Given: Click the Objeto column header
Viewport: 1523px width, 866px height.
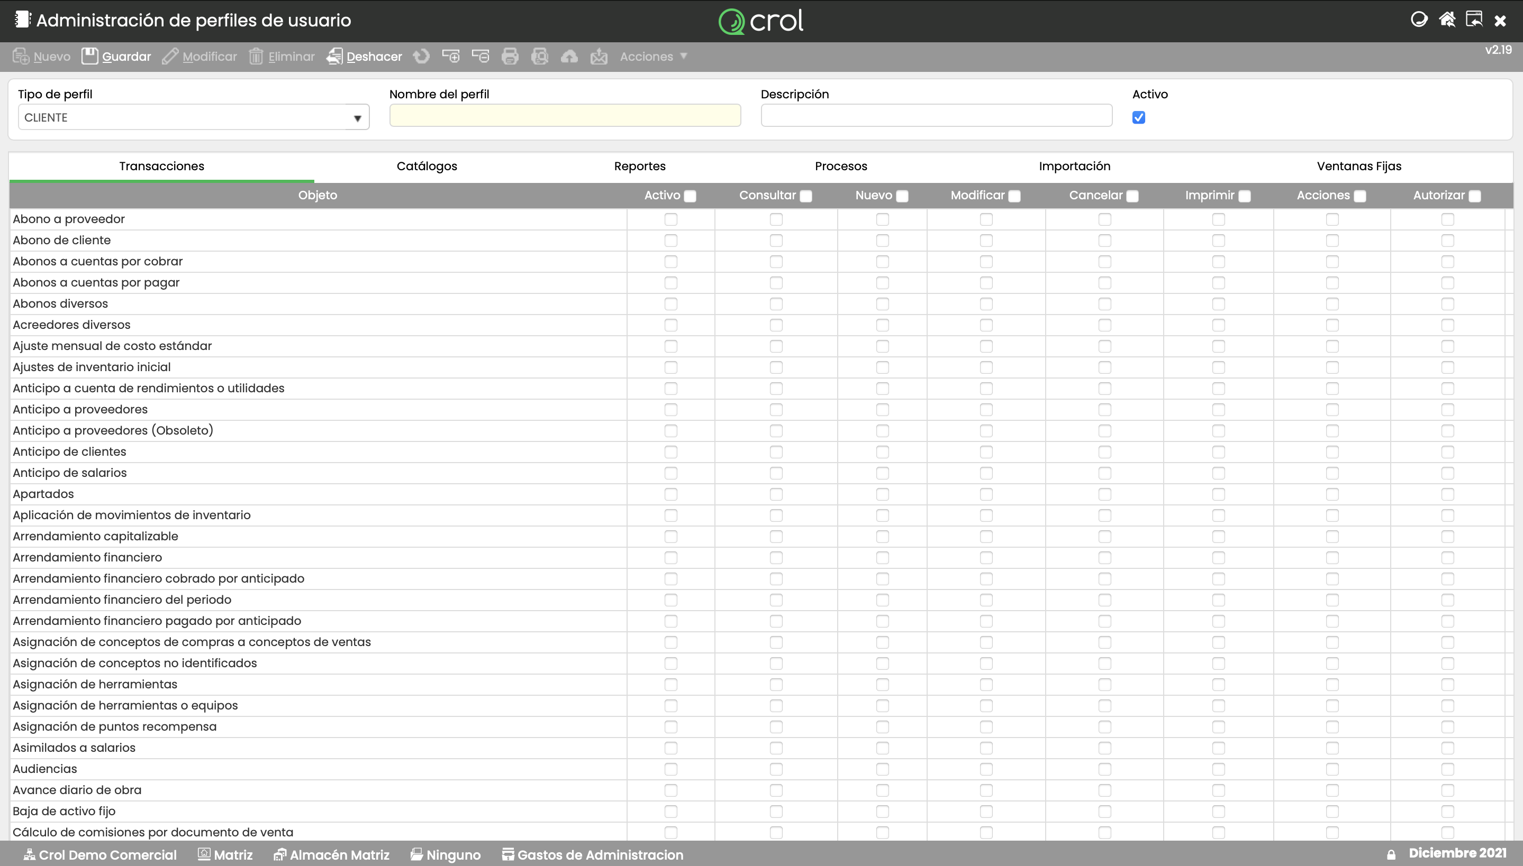Looking at the screenshot, I should coord(318,195).
